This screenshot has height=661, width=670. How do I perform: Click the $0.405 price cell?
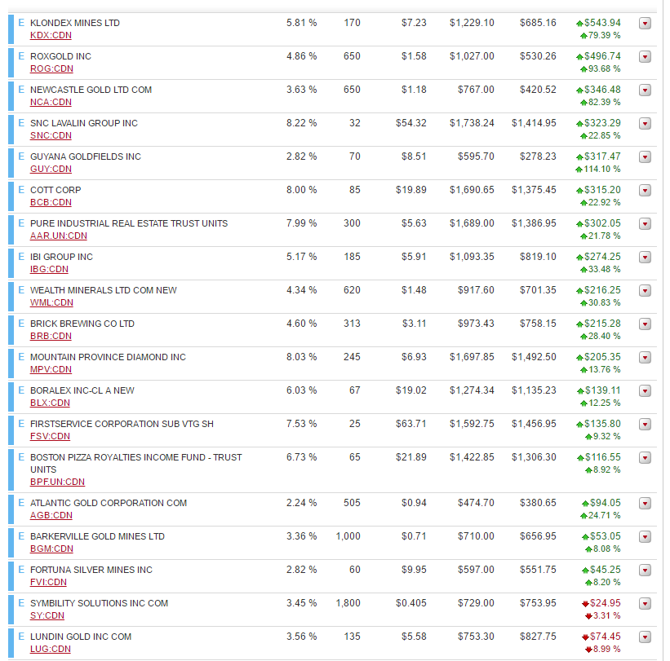(411, 603)
